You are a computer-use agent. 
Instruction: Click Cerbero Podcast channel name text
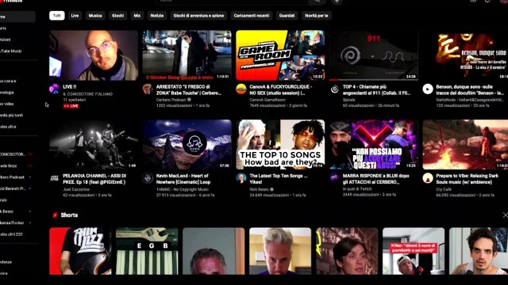(171, 100)
